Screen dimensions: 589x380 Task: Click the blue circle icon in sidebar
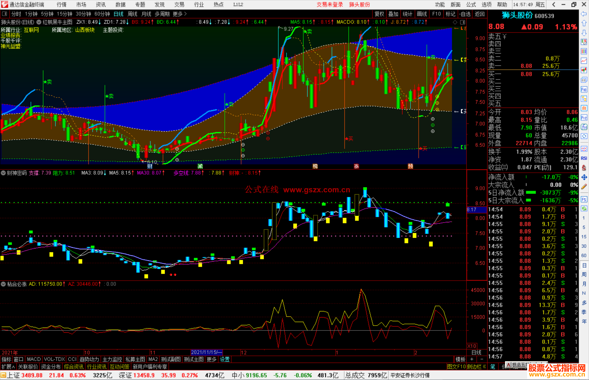(584, 136)
